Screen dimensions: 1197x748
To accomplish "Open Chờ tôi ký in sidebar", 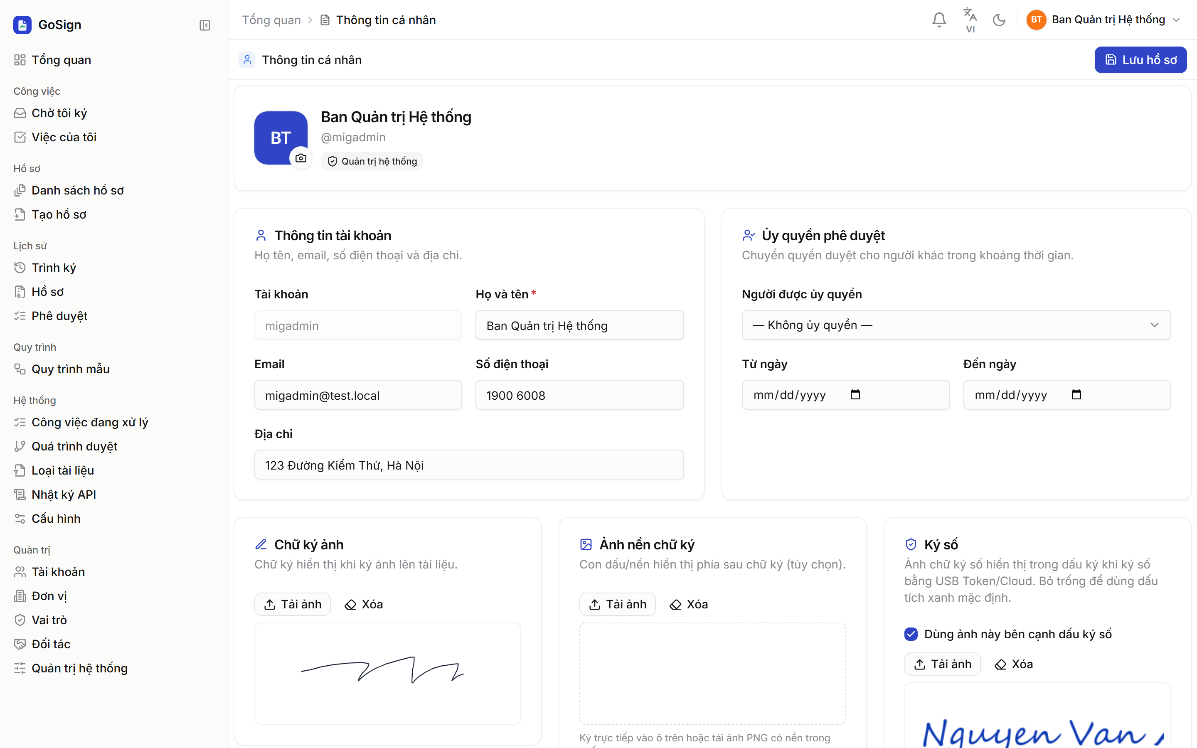I will pyautogui.click(x=59, y=113).
